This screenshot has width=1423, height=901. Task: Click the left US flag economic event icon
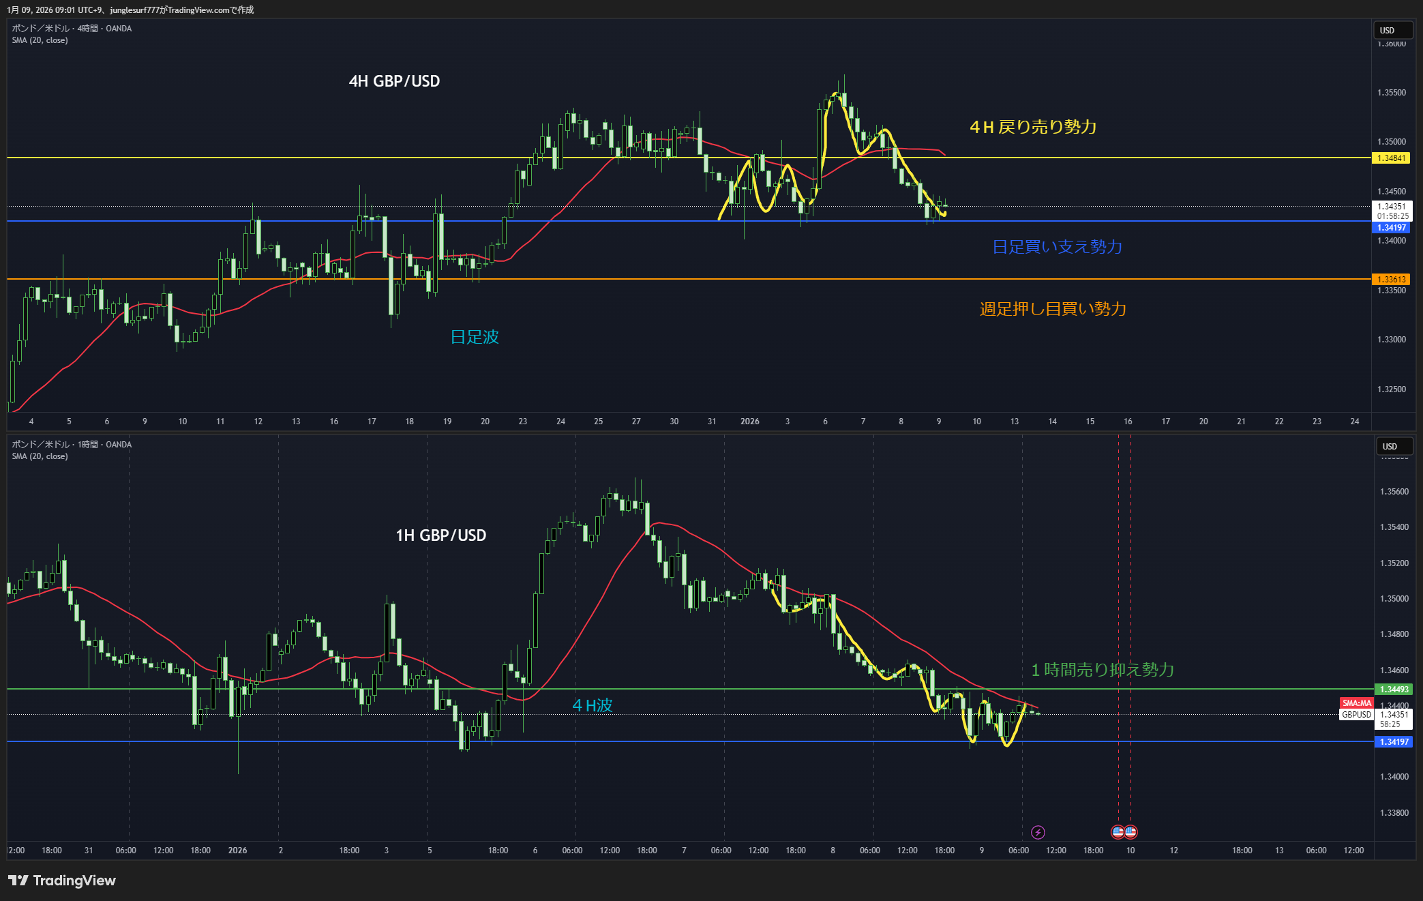coord(1118,831)
